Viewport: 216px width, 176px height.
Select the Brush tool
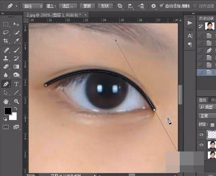click(x=16, y=50)
